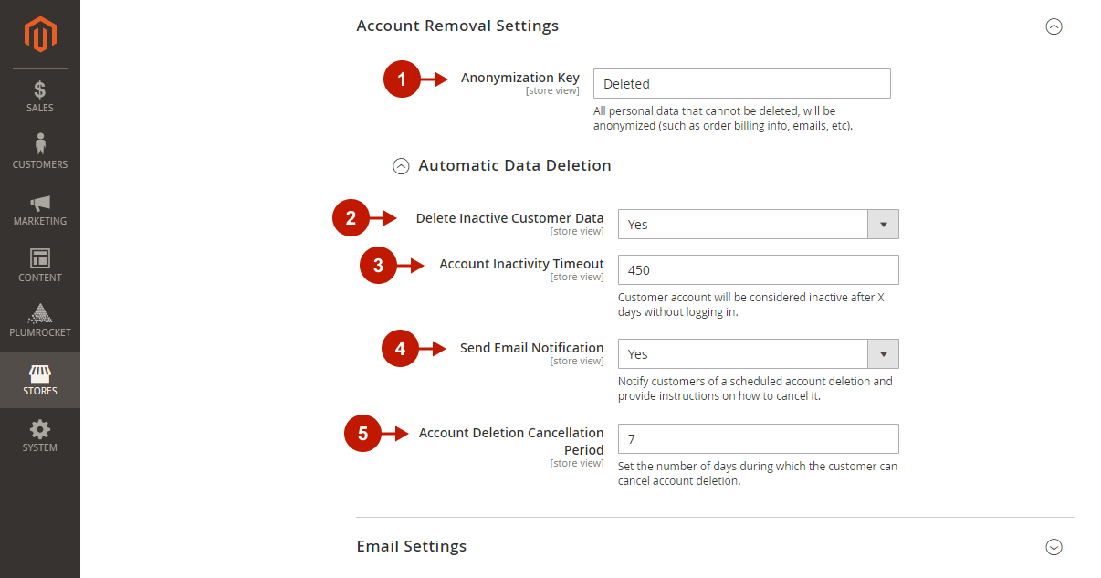Collapse the Account Removal Settings section

point(1054,26)
